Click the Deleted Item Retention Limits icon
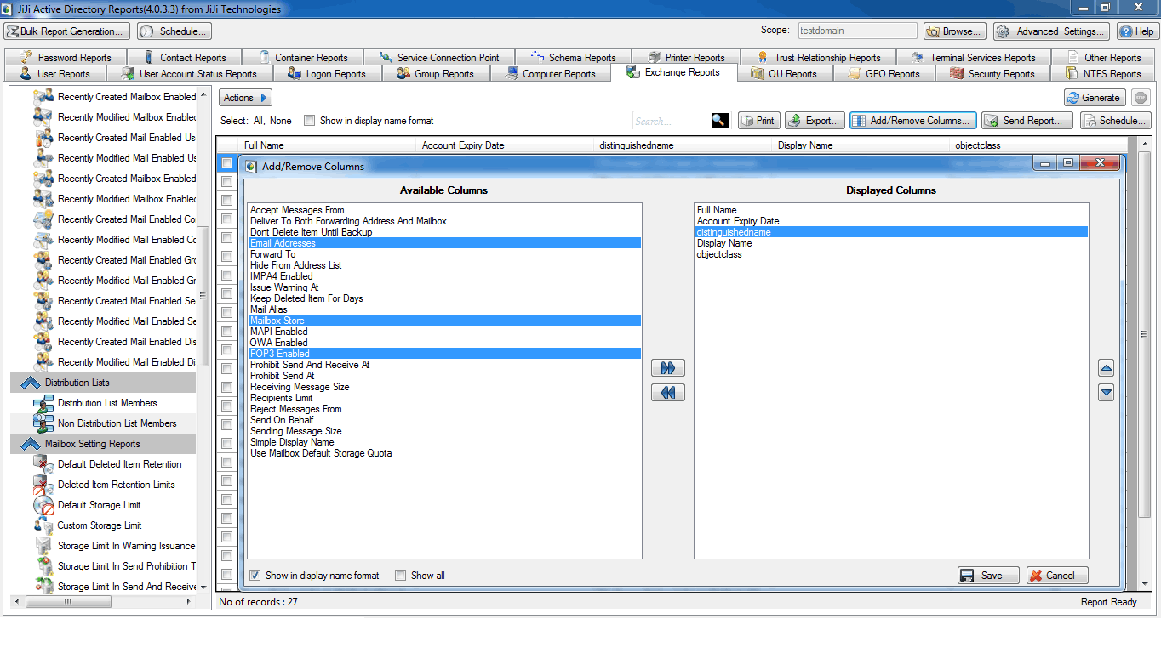This screenshot has width=1161, height=653. pos(43,485)
